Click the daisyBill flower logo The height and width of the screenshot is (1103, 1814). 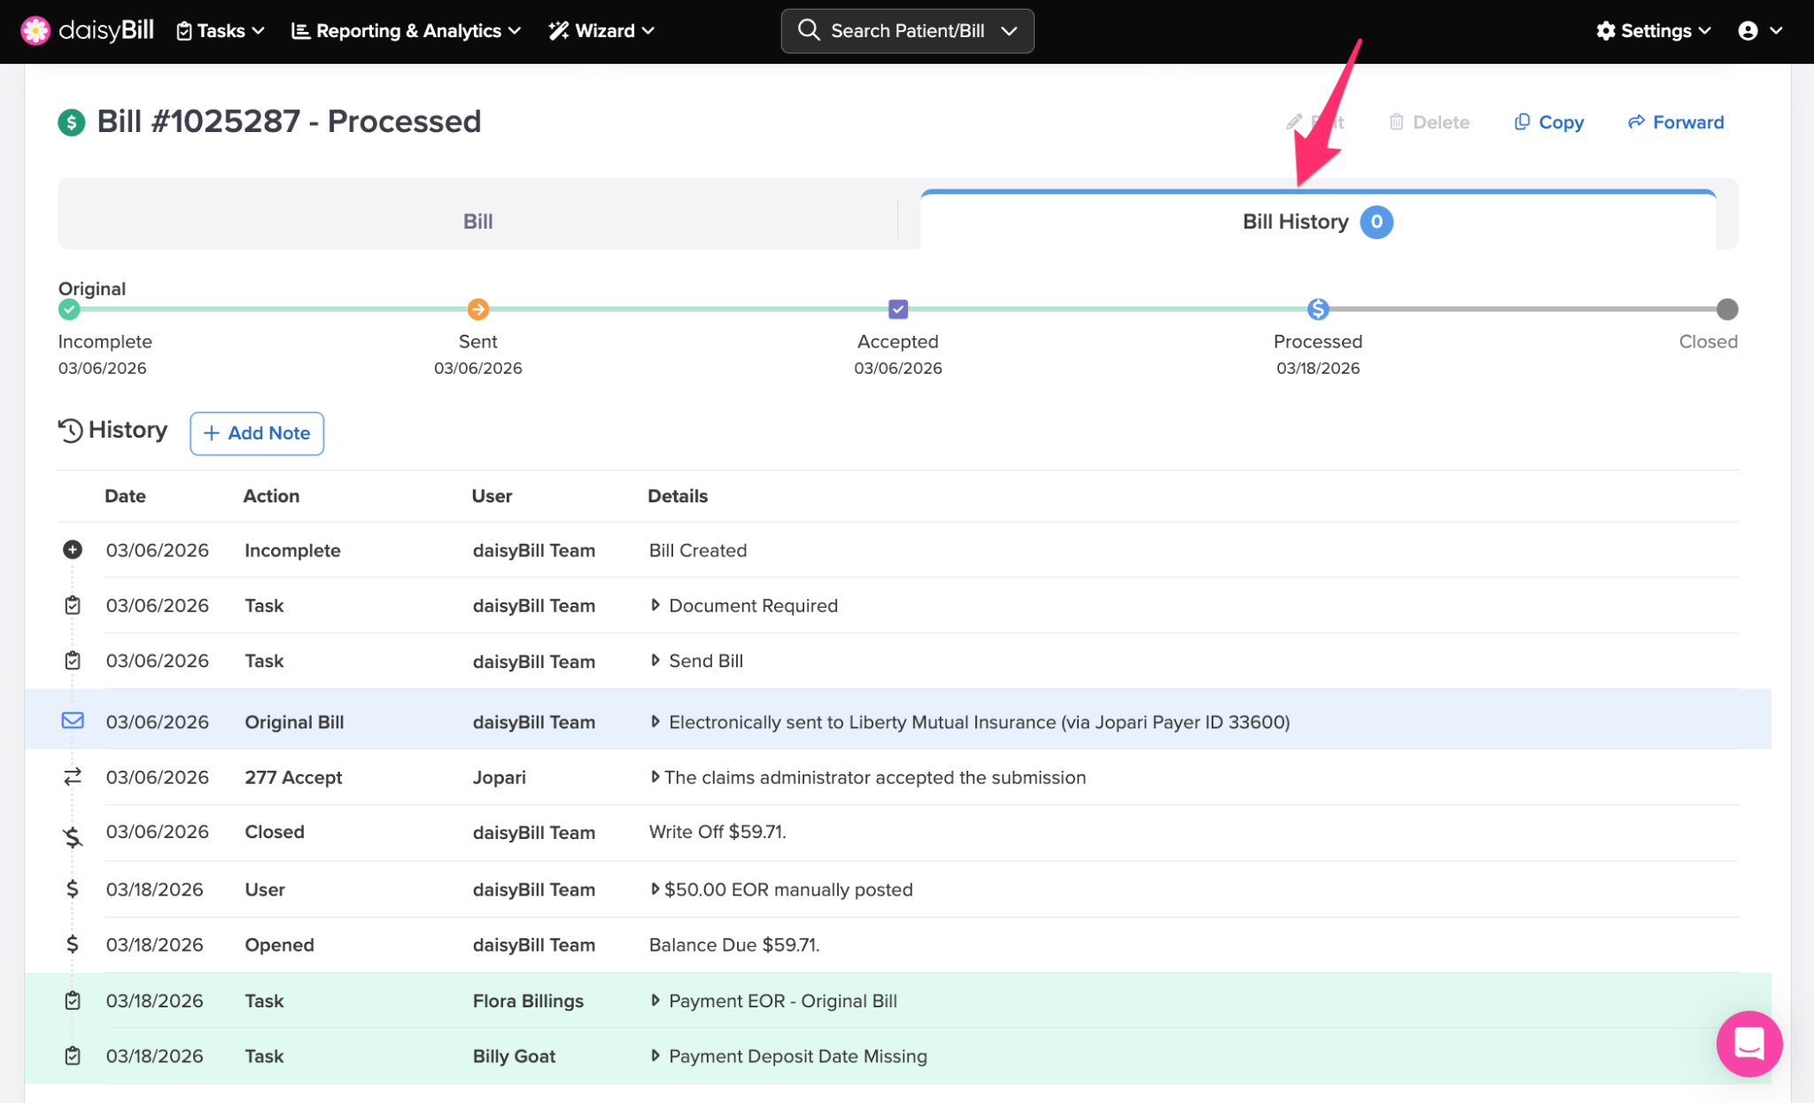(35, 30)
